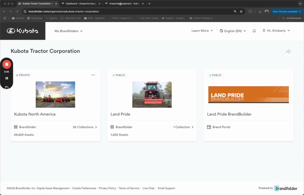Click the Email Support link

point(166,188)
